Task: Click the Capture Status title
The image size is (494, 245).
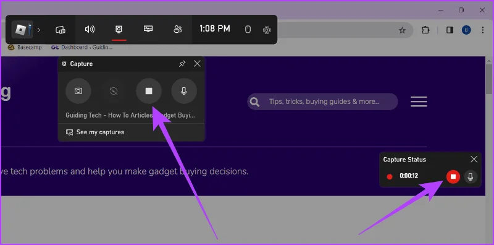Action: click(404, 160)
